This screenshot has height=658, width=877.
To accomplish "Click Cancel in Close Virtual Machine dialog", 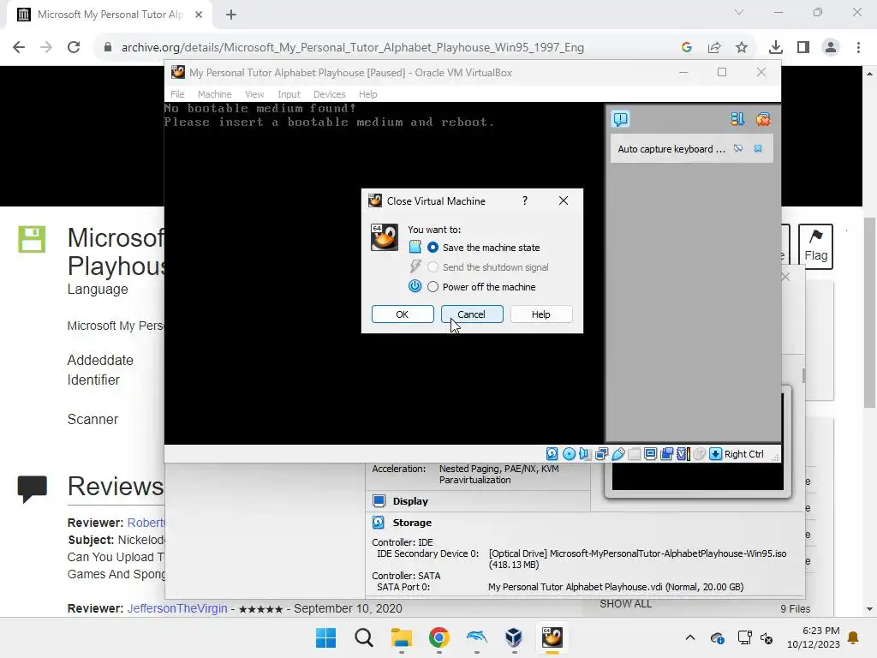I will tap(472, 314).
